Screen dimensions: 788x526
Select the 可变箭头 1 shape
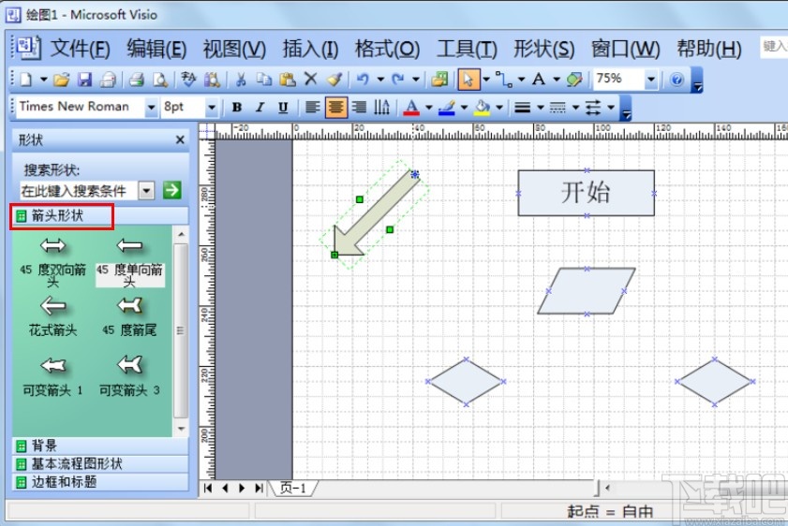(x=53, y=375)
